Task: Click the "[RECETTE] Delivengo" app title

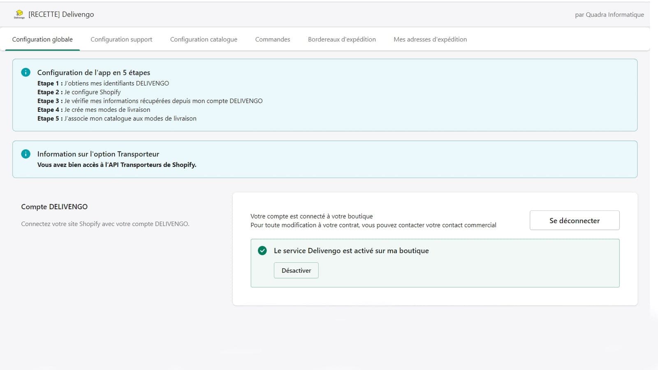Action: point(61,14)
